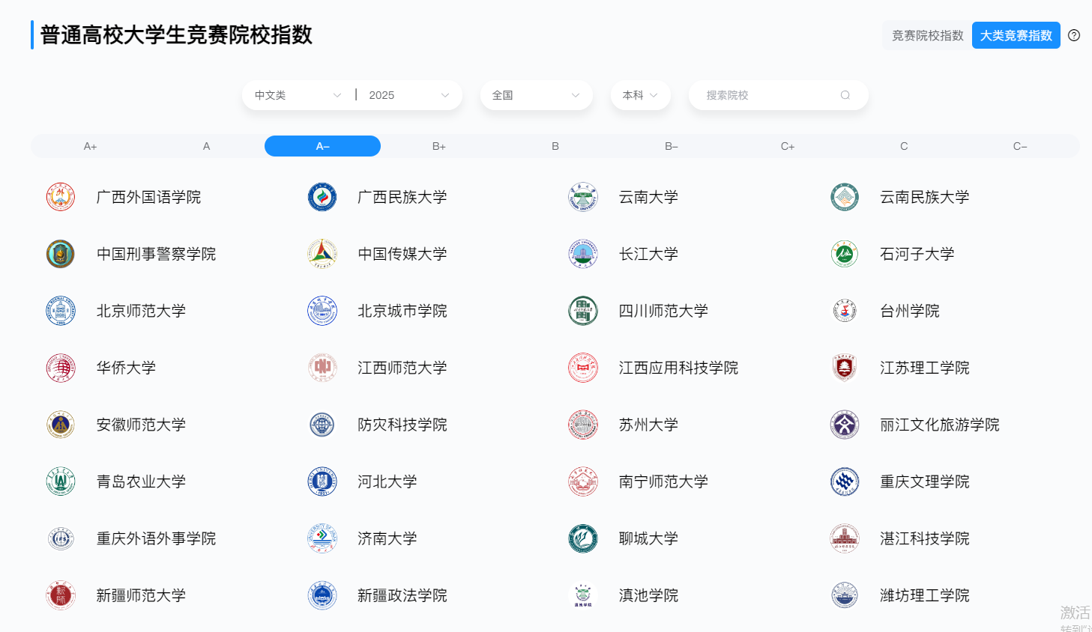Click the 新疆师范大学 red logo
The height and width of the screenshot is (632, 1092).
(61, 595)
